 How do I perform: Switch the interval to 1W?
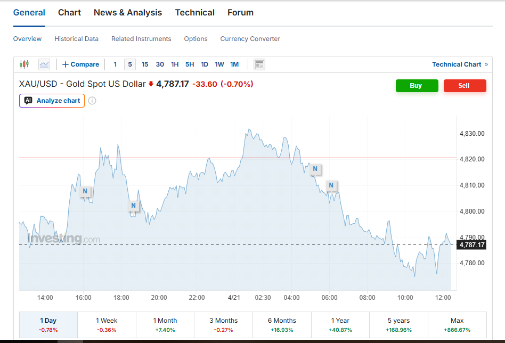tap(219, 64)
